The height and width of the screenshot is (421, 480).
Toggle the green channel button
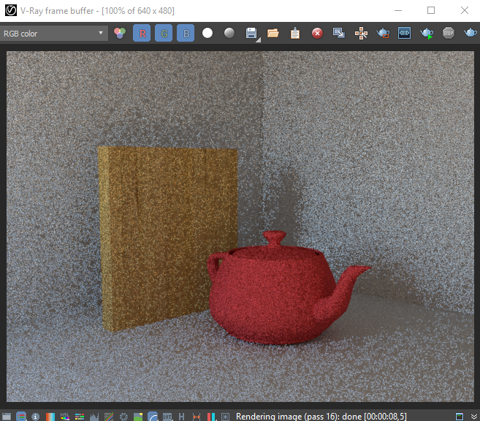coord(164,33)
